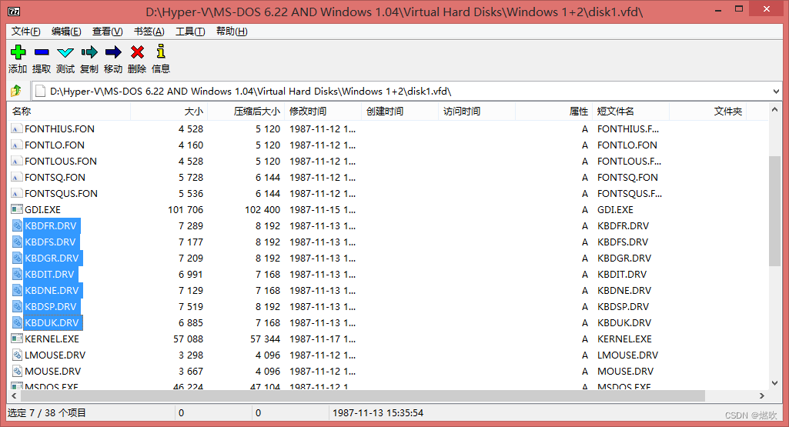Image resolution: width=789 pixels, height=427 pixels.
Task: Click the FONTSQ.FON file icon
Action: click(17, 177)
